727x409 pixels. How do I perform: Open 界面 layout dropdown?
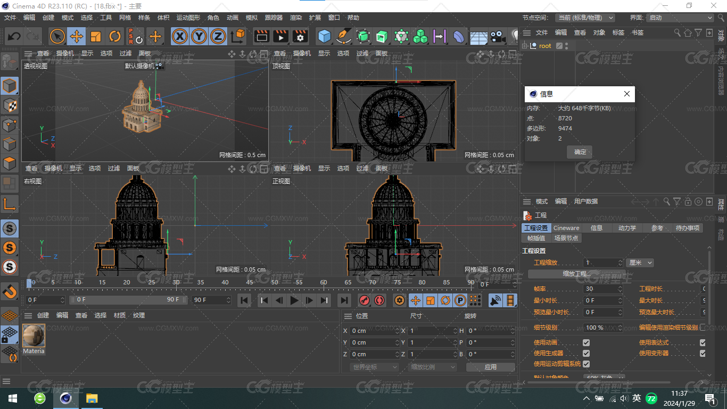[680, 18]
